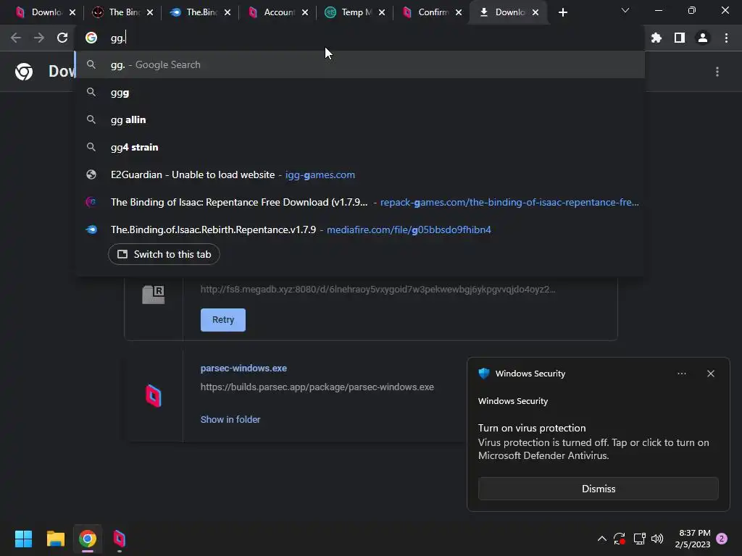Screen dimensions: 742x556
Task: Open the E2Guardian igg-games.com suggestion
Action: click(359, 174)
